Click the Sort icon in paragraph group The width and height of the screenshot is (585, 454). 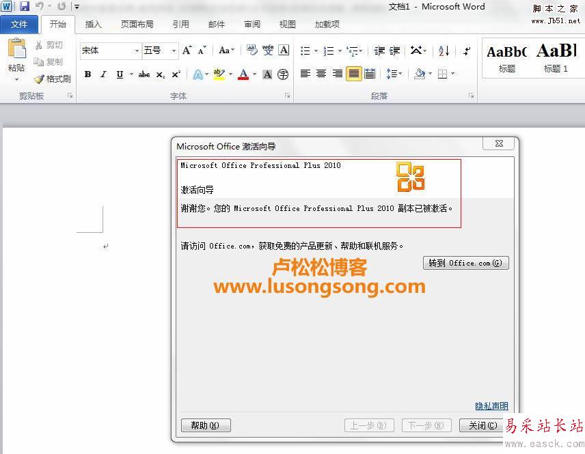point(442,51)
